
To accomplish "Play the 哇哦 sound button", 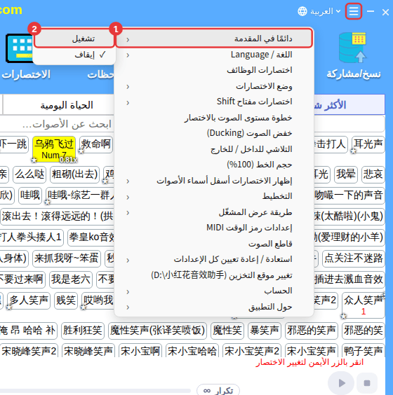I will tap(30, 195).
